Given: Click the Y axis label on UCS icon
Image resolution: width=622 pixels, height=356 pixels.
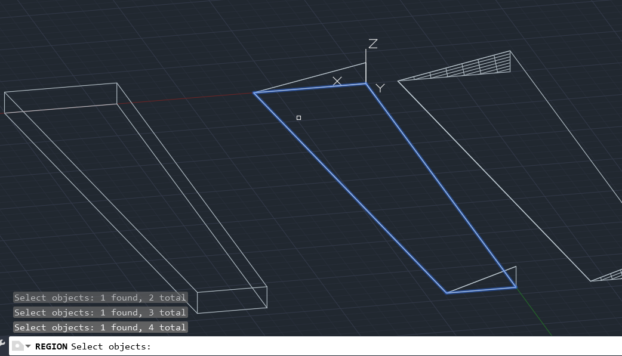Looking at the screenshot, I should 380,88.
